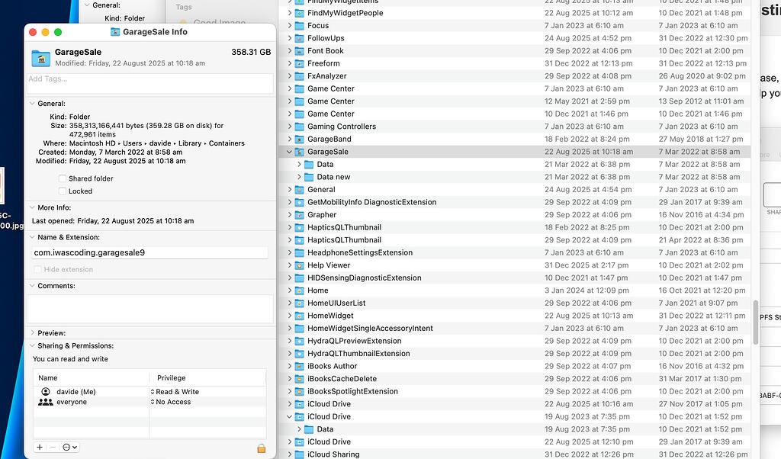Viewport: 781px width, 459px height.
Task: Expand the Data folder under iCloud Drive
Action: 297,429
